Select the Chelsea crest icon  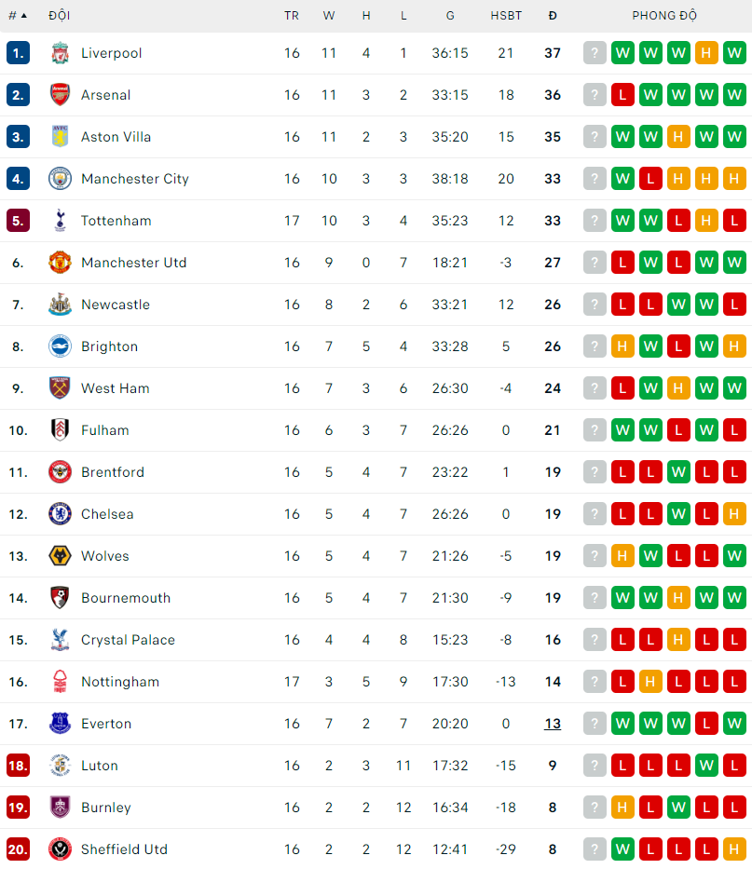point(59,514)
